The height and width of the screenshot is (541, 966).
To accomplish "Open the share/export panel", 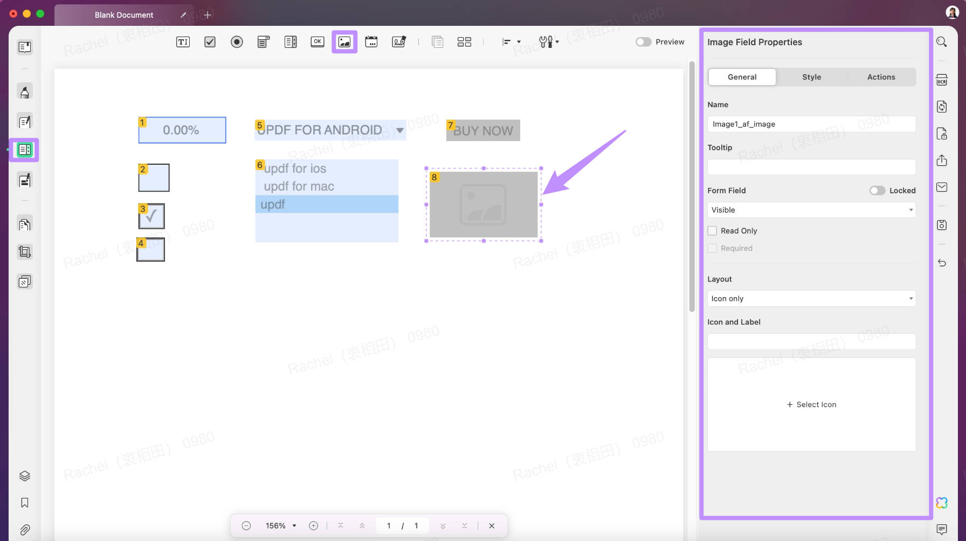I will 942,160.
